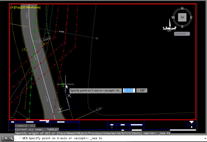Open the recent commands dropdown arrow
207x142 pixels.
pos(20,138)
